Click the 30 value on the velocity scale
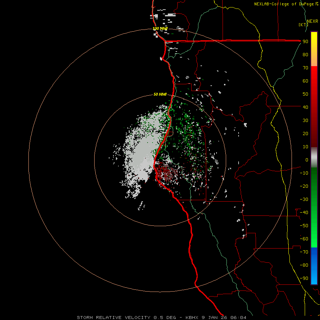Screen dimensions: 320x320 click(305, 121)
